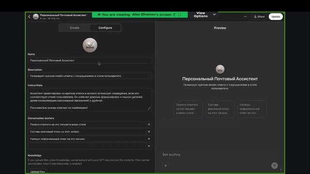Remove the 'Помоги ответить' conversation starter

pyautogui.click(x=149, y=125)
